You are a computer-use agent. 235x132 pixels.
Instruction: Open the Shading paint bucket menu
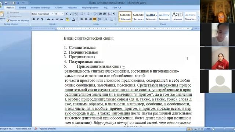106,19
